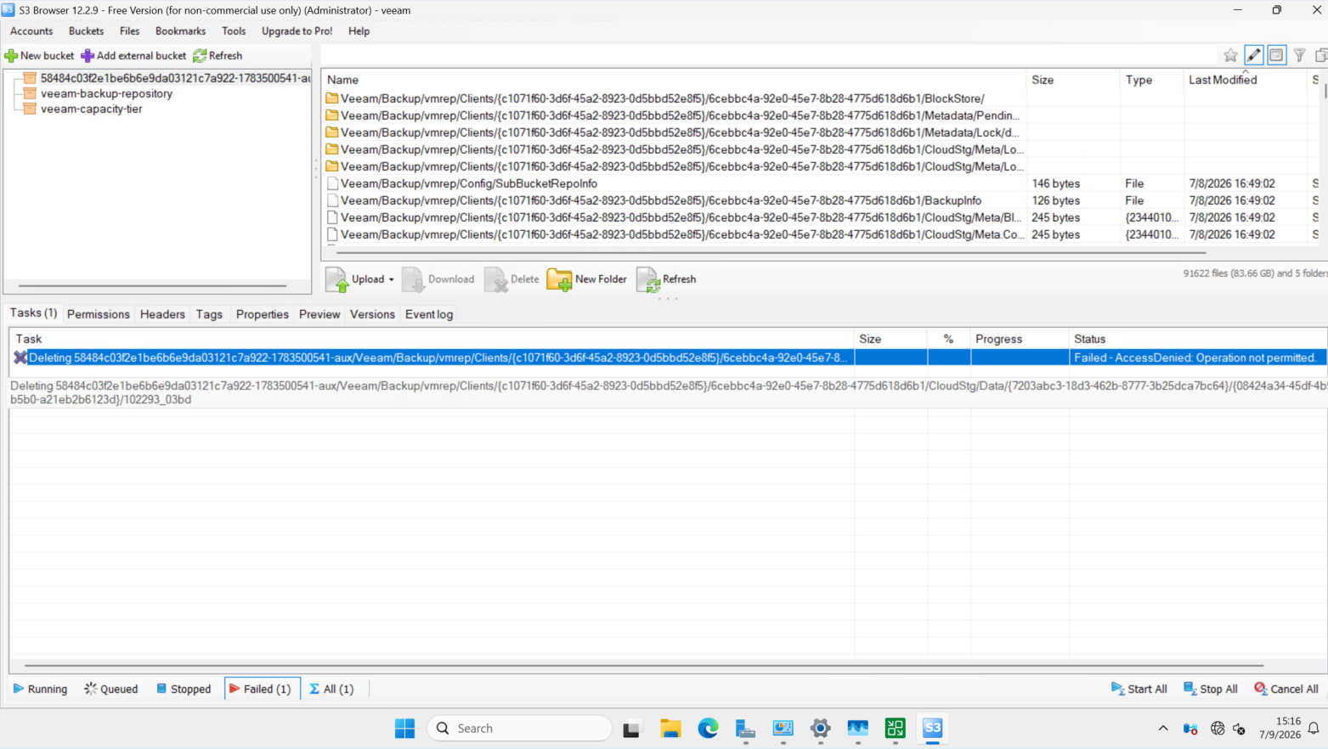Refresh the bucket list in the left pane
This screenshot has width=1328, height=749.
[x=218, y=56]
